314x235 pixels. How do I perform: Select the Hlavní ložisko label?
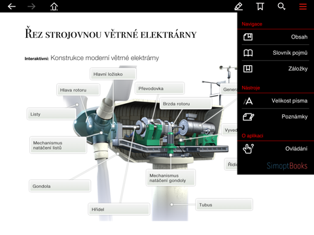click(x=113, y=74)
